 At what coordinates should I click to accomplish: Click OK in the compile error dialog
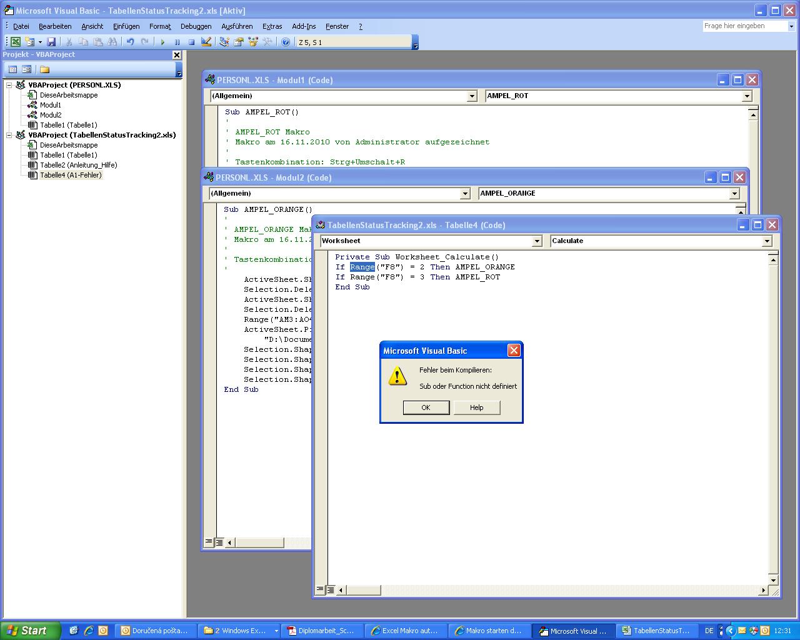click(x=426, y=407)
